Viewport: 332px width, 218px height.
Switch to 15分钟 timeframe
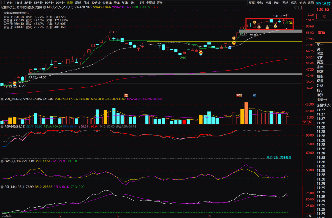(38, 2)
